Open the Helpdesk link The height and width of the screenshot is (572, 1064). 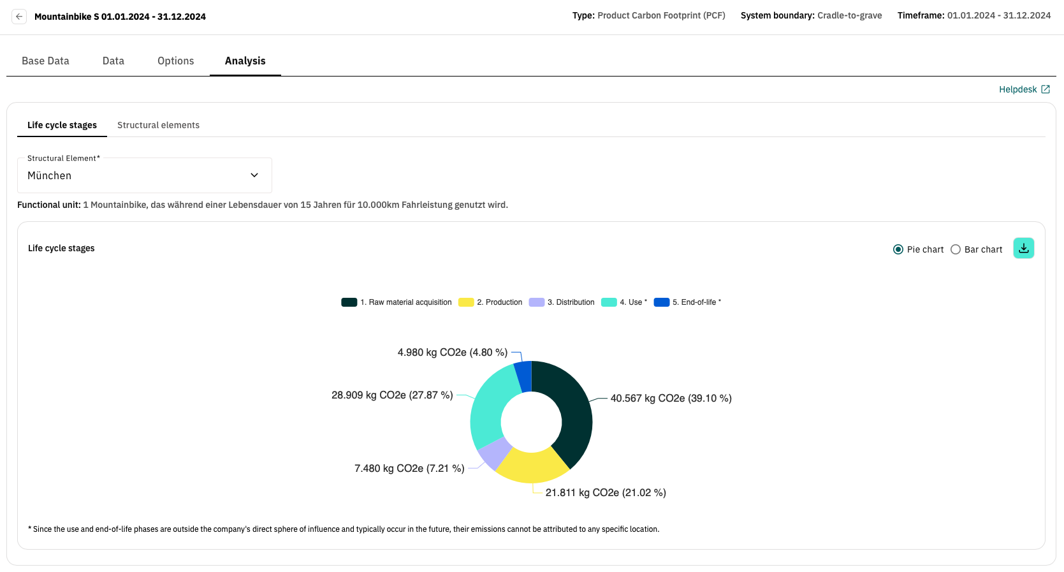click(1017, 89)
